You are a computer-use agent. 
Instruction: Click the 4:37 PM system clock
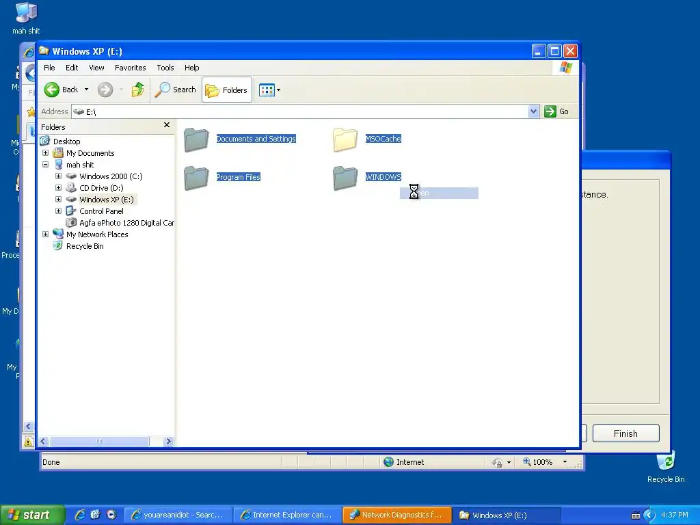pyautogui.click(x=675, y=515)
